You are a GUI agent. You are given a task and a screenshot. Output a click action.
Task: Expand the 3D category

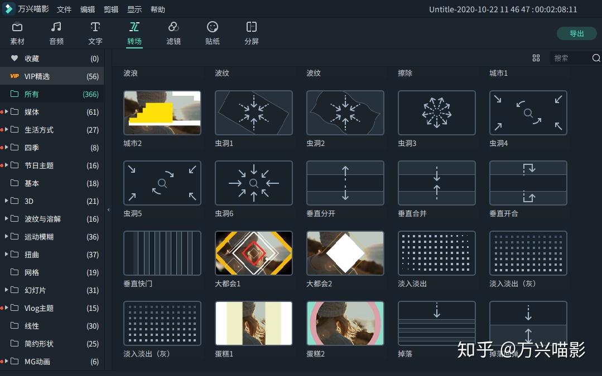point(6,201)
